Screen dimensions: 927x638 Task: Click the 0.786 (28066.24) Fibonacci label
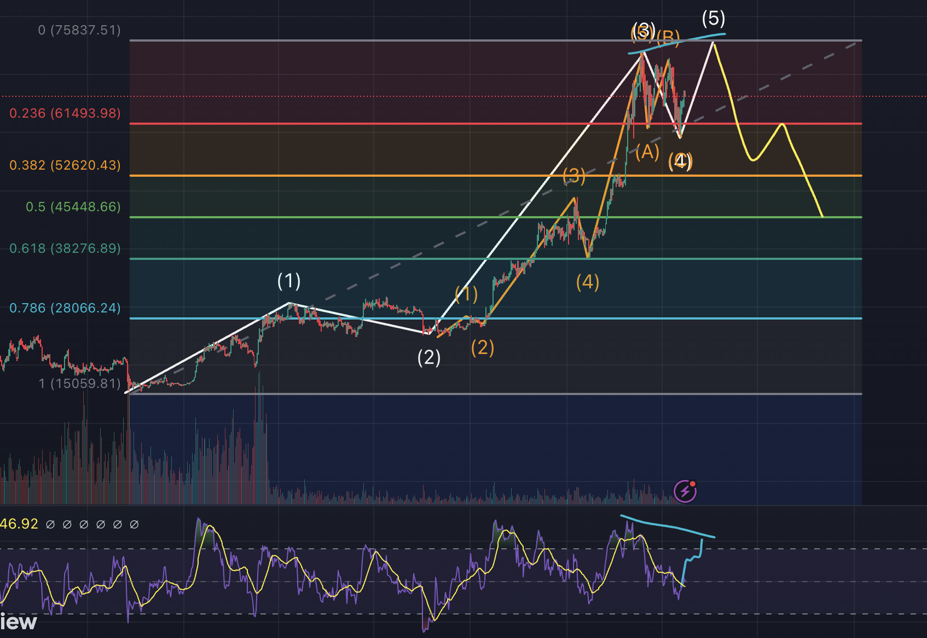65,308
